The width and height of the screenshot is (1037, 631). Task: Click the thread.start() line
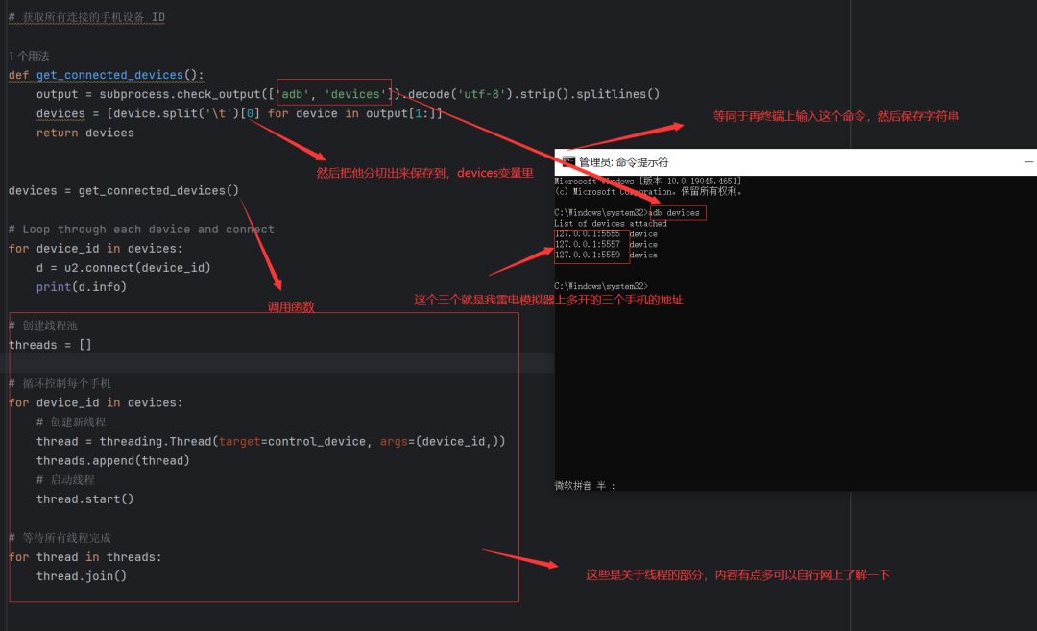click(85, 498)
